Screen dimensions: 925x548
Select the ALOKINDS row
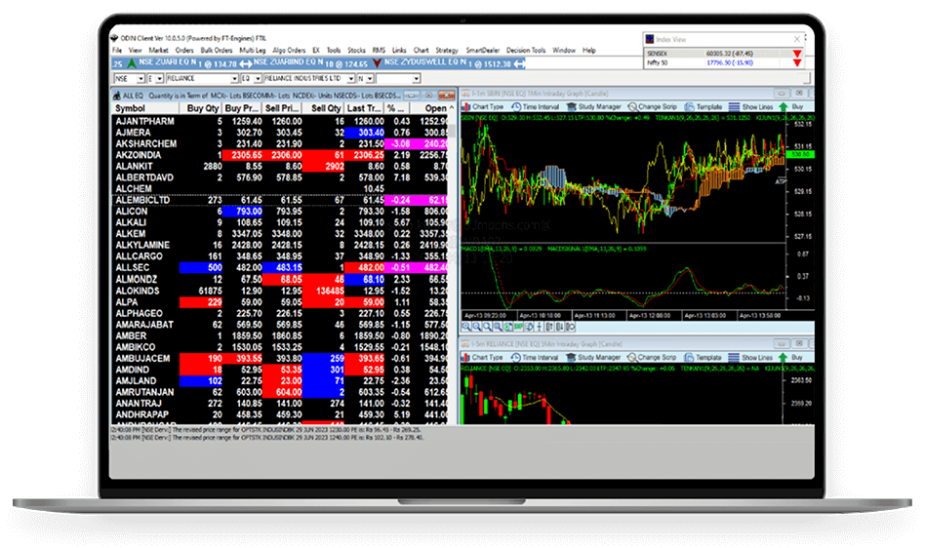pos(280,291)
